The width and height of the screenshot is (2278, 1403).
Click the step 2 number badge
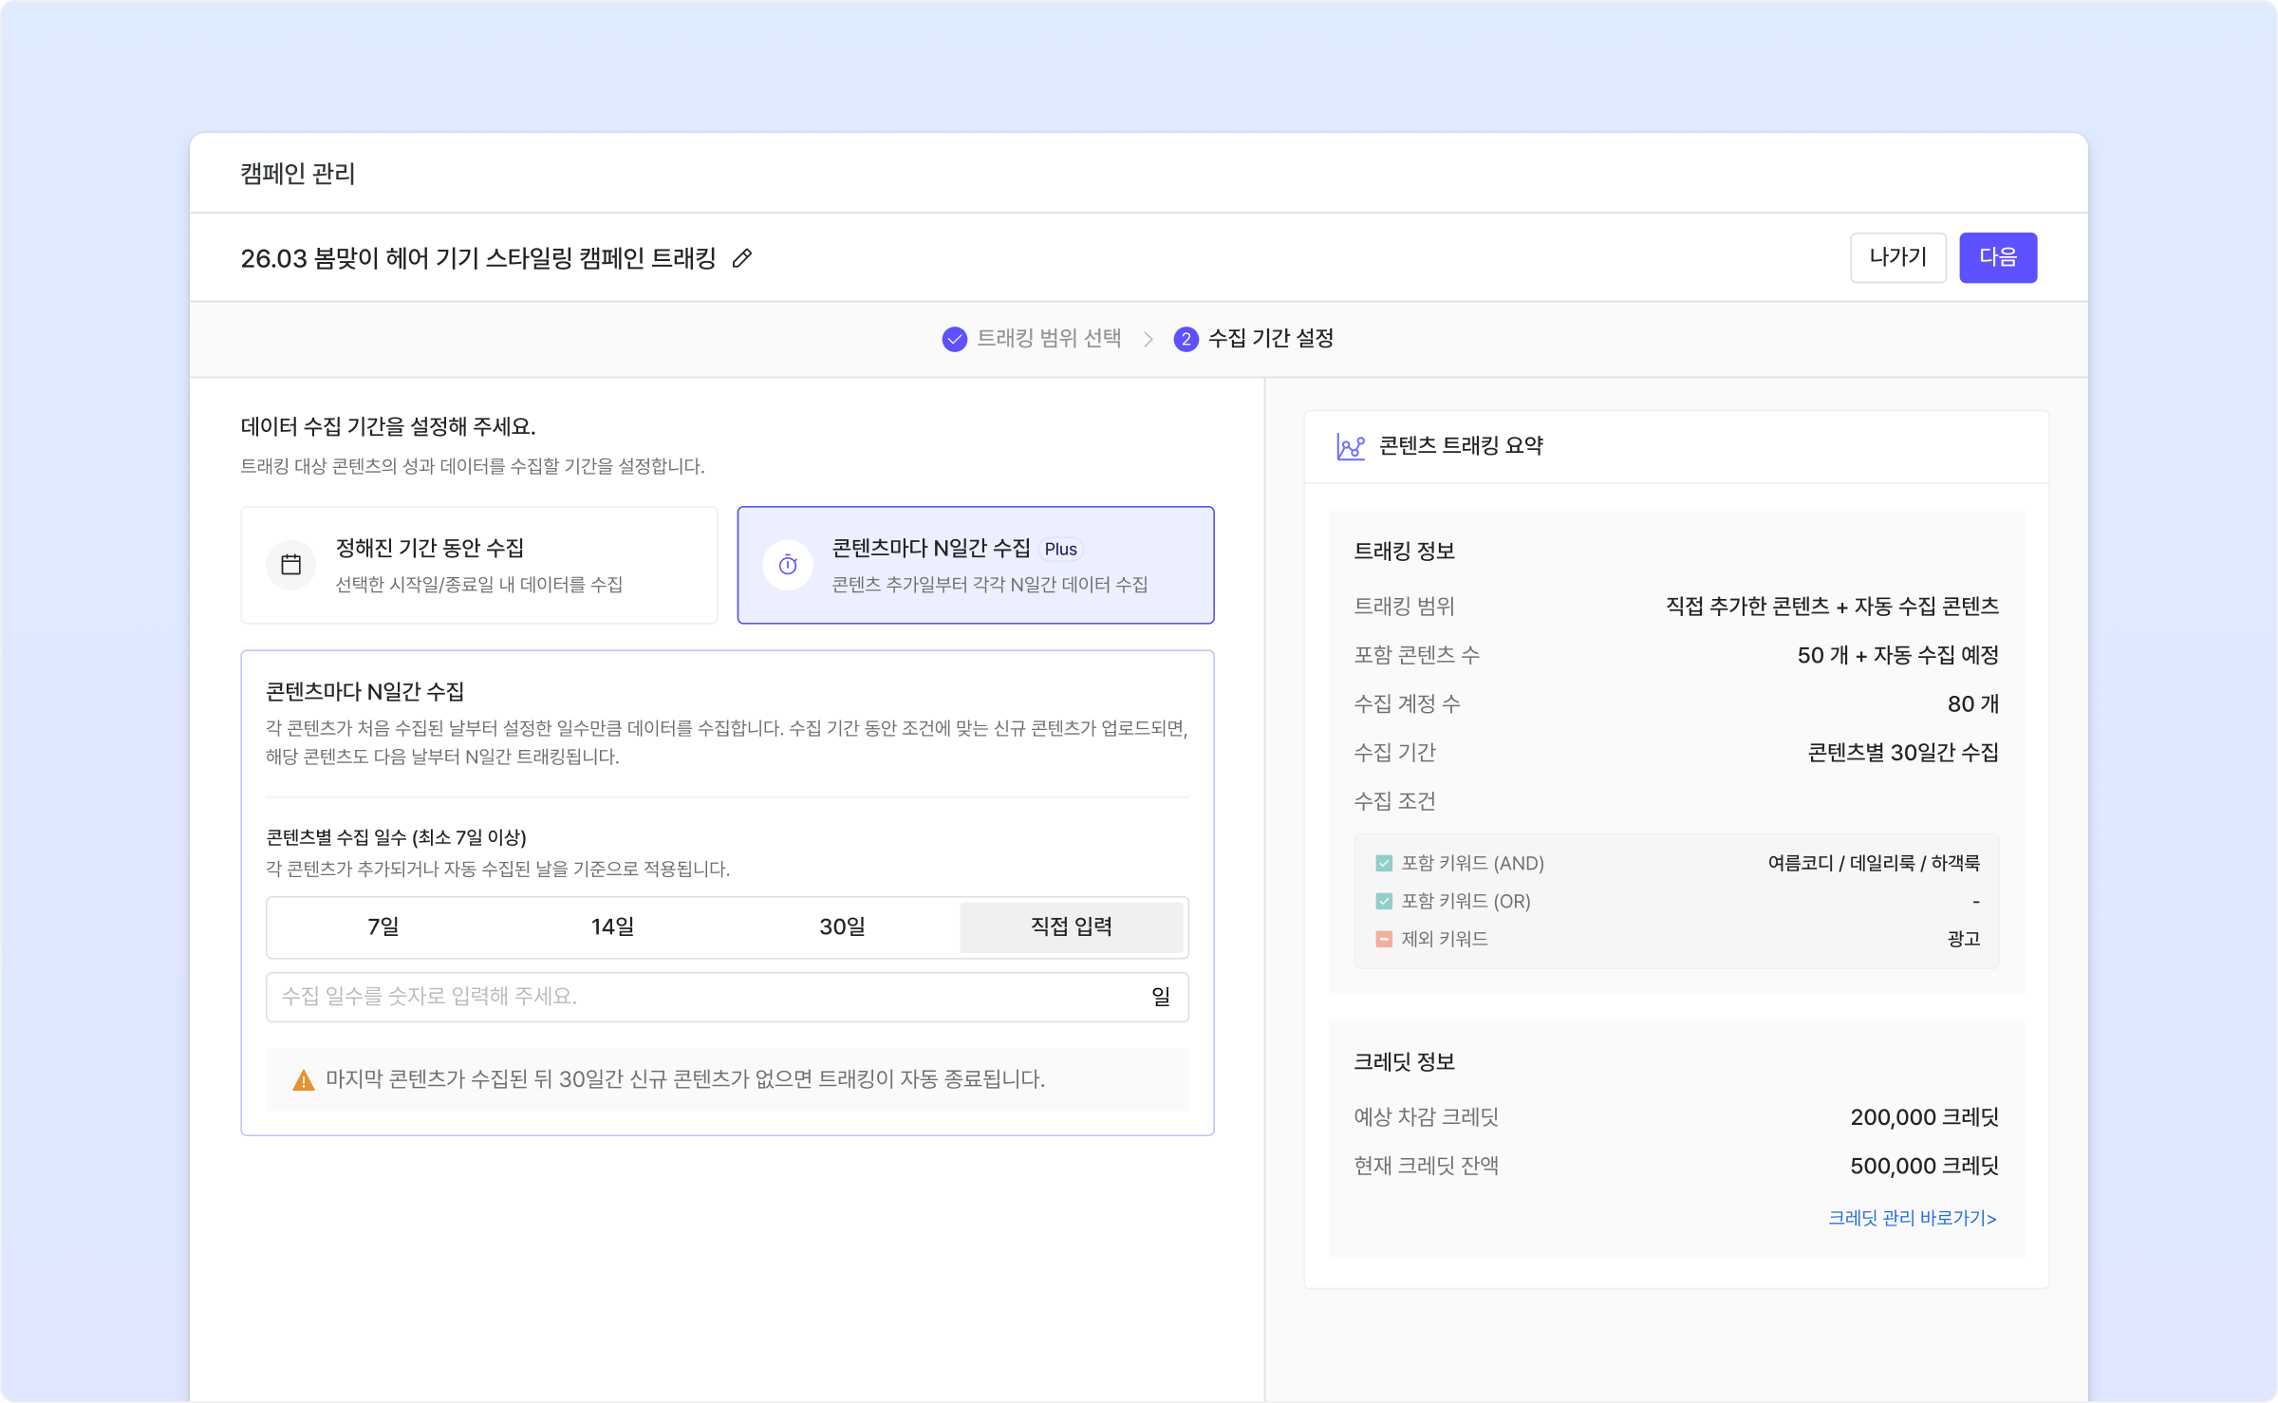[1186, 339]
